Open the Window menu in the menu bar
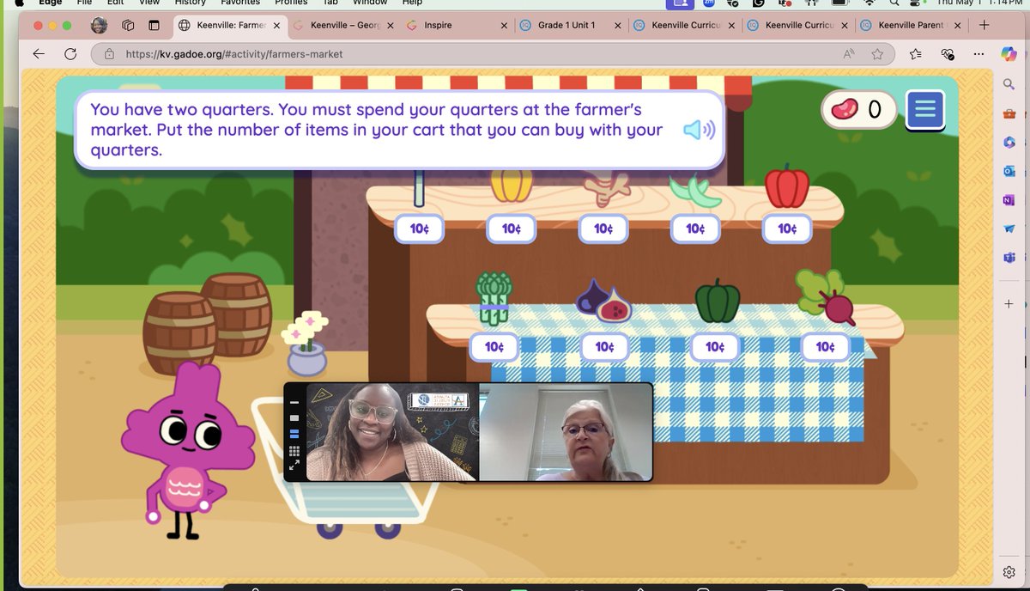The image size is (1030, 591). [x=370, y=3]
